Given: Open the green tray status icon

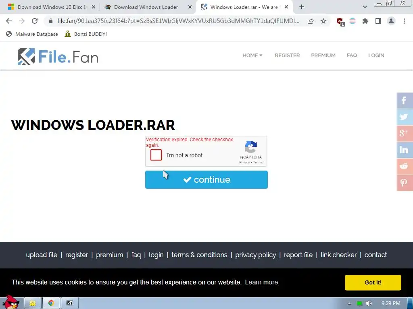Looking at the screenshot, I should coord(359,303).
